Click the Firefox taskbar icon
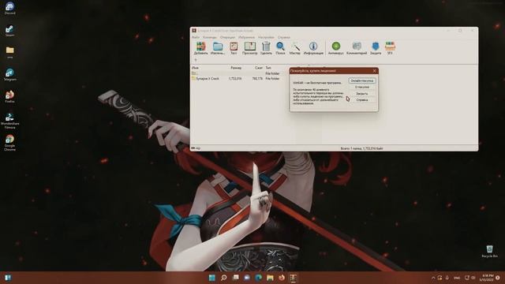The width and height of the screenshot is (505, 284). click(x=282, y=278)
